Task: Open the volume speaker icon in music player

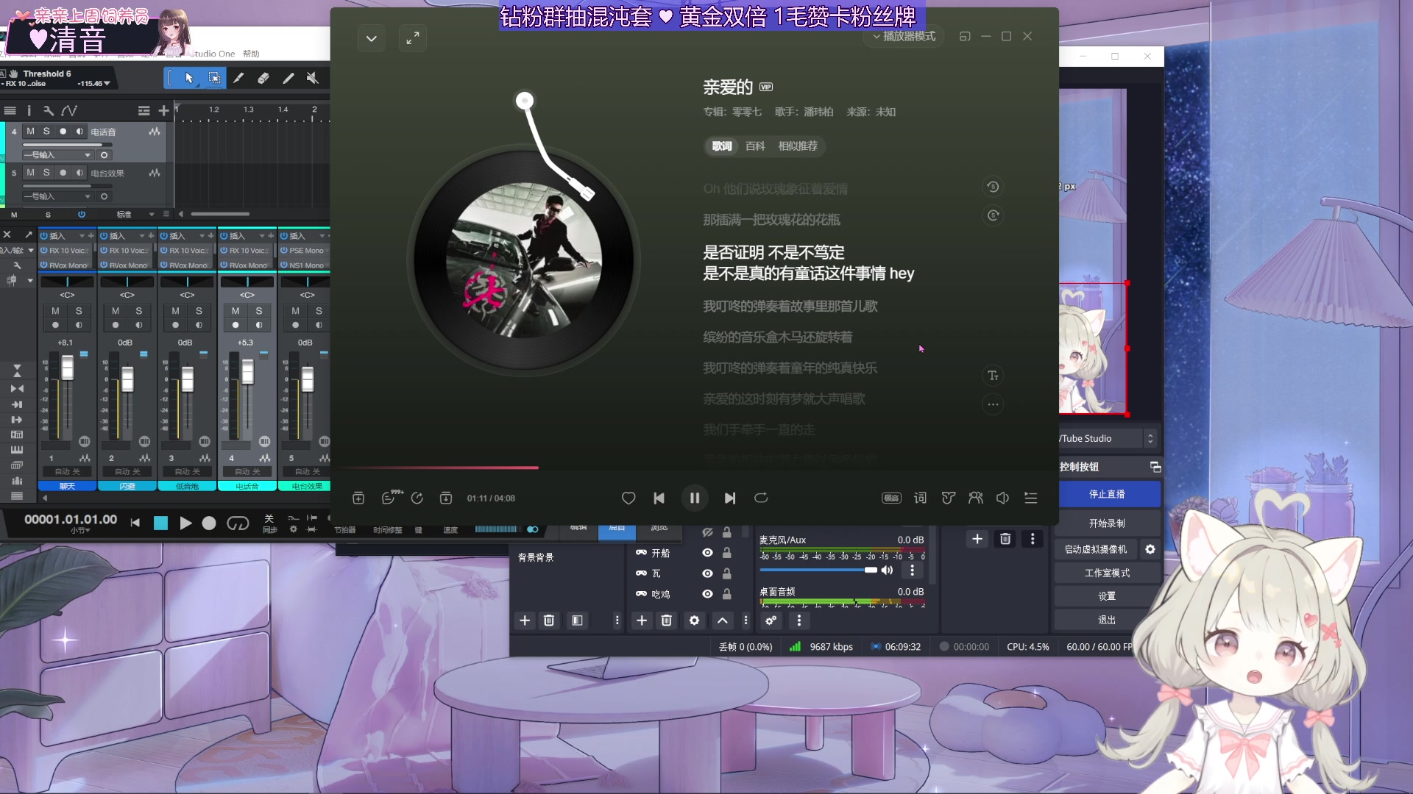Action: [1002, 498]
